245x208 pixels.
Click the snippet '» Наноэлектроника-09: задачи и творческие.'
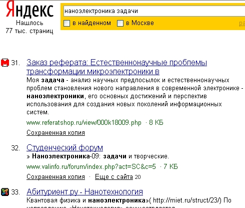pos(97,156)
